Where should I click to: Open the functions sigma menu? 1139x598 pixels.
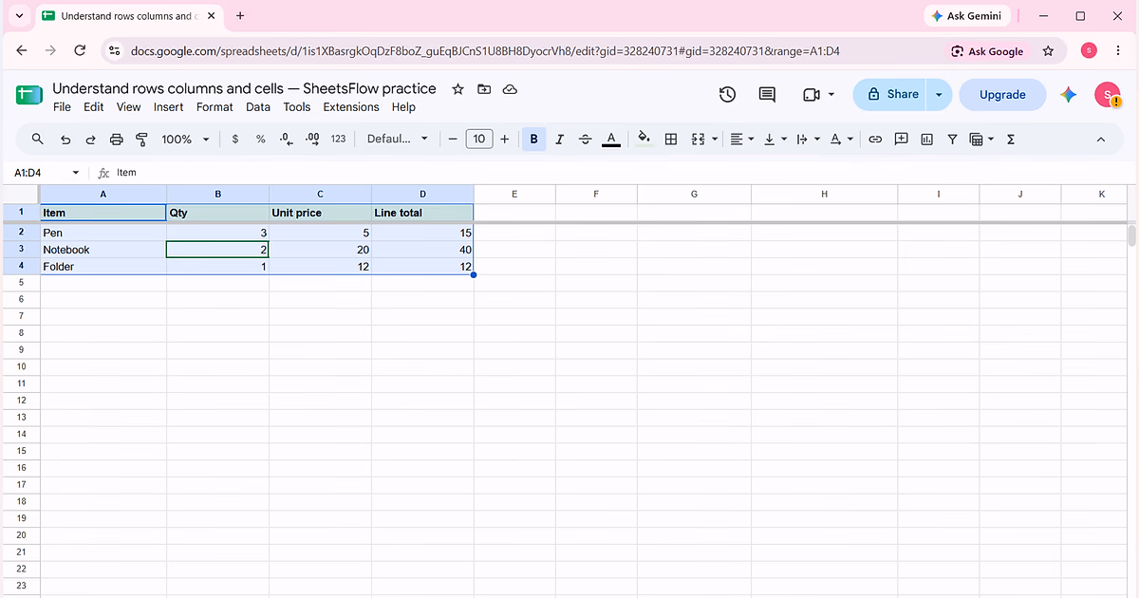point(1010,139)
